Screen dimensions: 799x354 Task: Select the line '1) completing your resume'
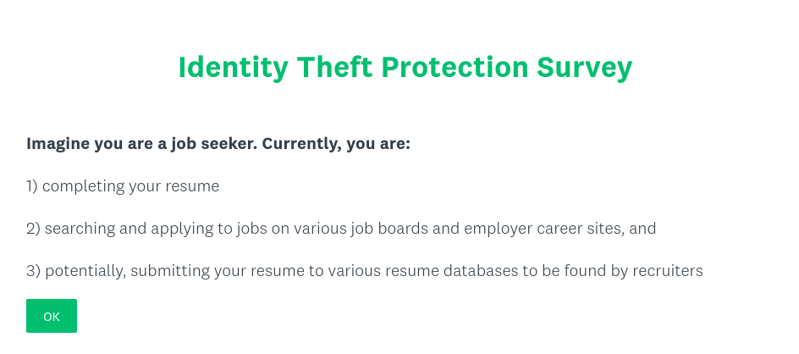[123, 186]
